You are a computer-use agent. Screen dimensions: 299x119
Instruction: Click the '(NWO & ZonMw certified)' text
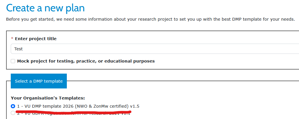tap(101, 106)
